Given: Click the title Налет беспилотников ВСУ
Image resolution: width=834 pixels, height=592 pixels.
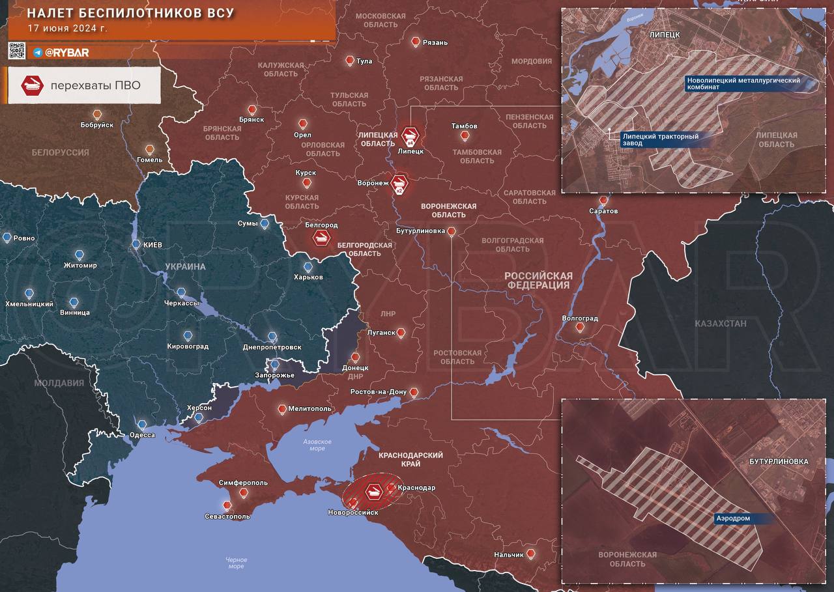Looking at the screenshot, I should point(130,14).
